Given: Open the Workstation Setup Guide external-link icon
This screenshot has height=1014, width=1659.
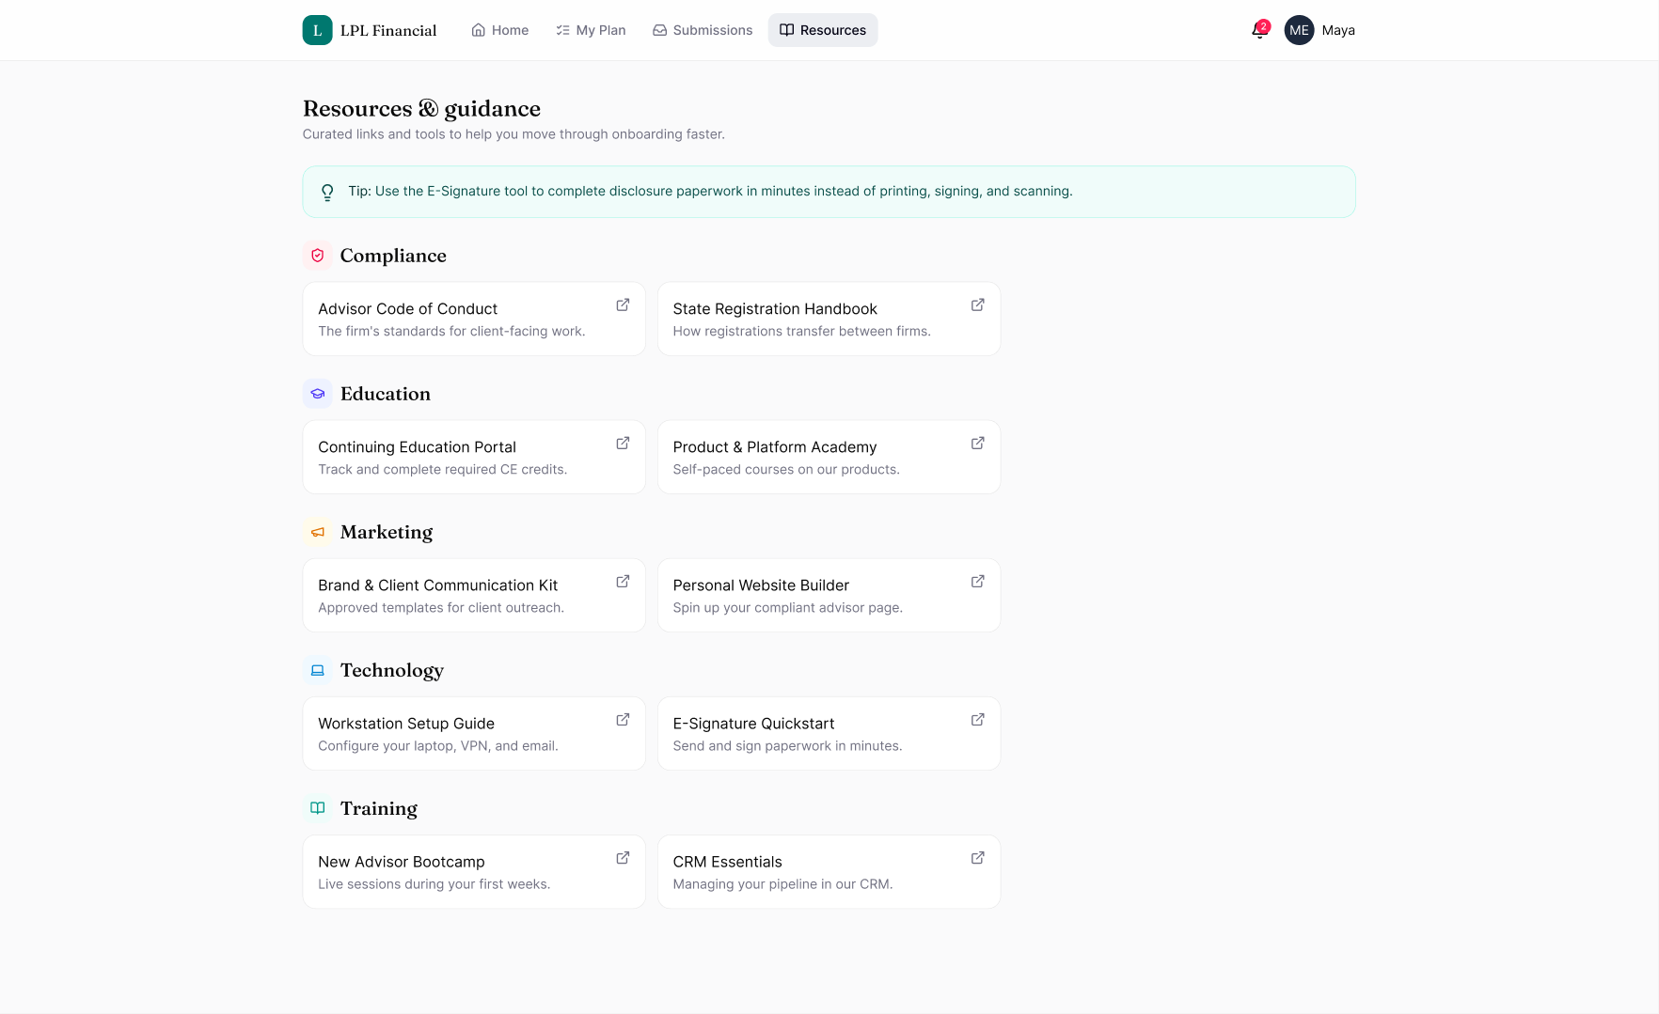Looking at the screenshot, I should tap(623, 720).
